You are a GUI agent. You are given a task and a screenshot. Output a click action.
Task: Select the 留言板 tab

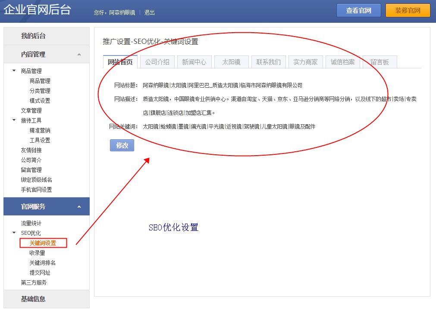380,62
